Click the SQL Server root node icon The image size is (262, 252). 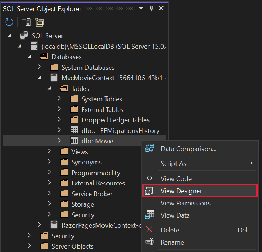coord(24,36)
